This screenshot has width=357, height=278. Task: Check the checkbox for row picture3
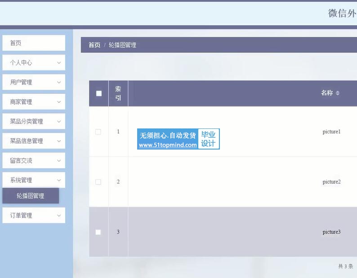(98, 232)
